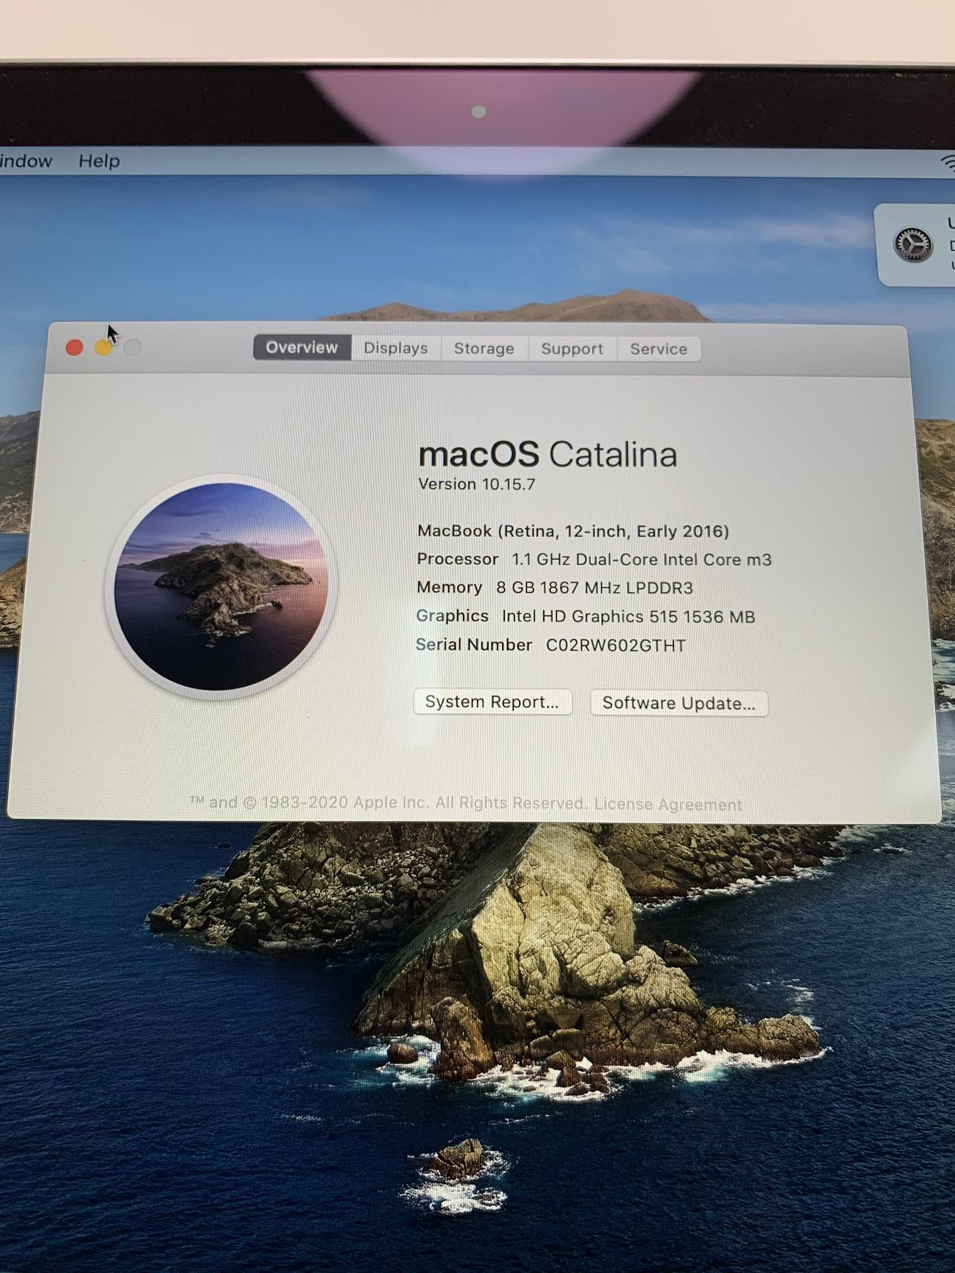
Task: Click the Serial Number label
Action: coord(474,644)
